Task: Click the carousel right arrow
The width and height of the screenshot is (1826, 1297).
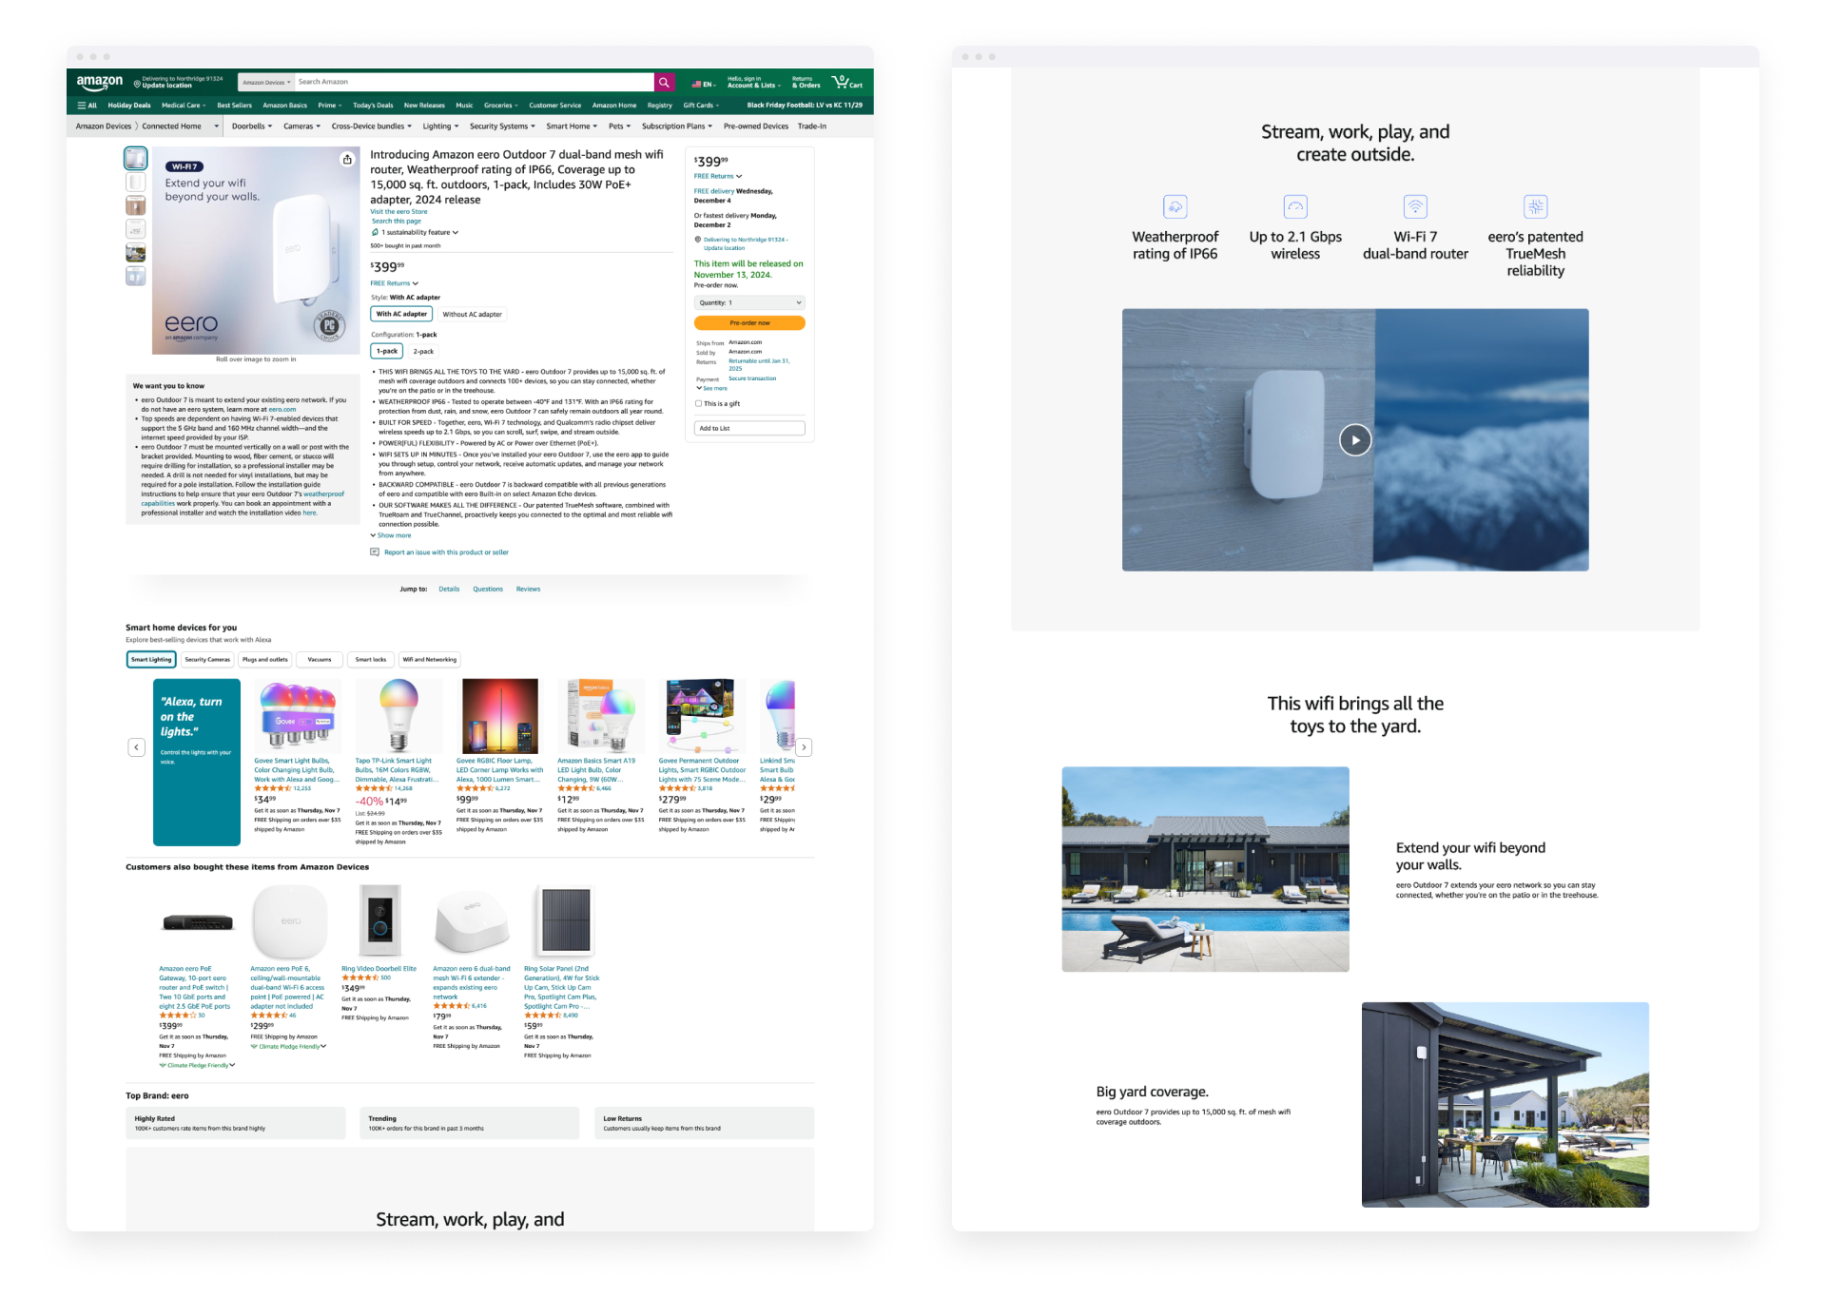Action: tap(804, 747)
